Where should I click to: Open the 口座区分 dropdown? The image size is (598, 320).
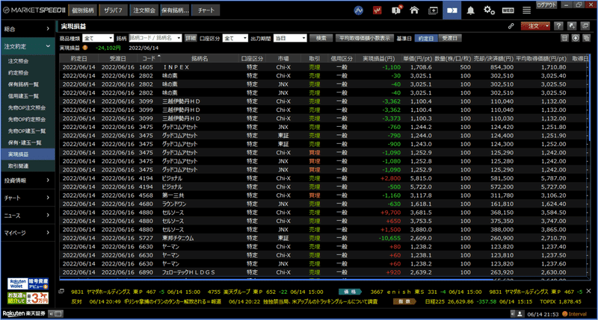235,38
